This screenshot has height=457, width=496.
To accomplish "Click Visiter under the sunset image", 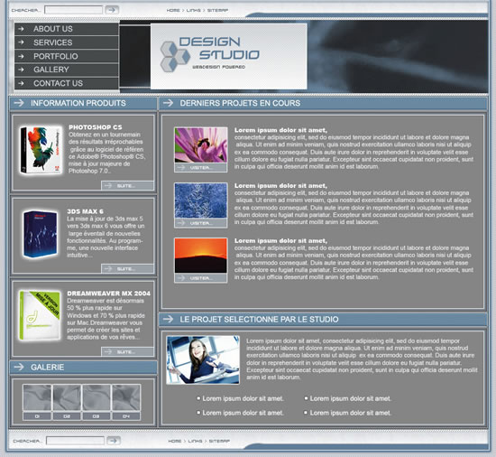I will click(201, 278).
